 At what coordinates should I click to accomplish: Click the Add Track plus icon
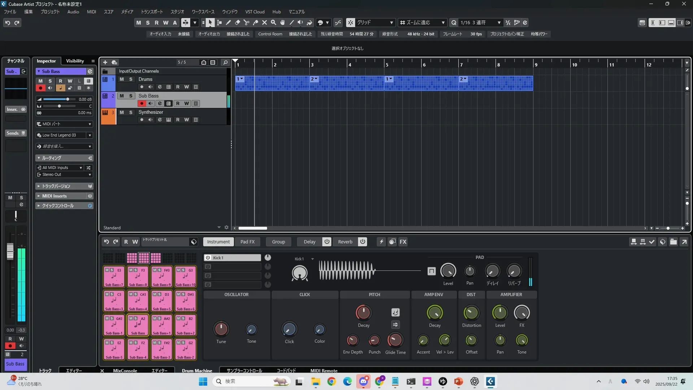(105, 62)
